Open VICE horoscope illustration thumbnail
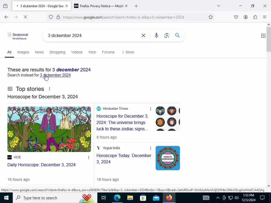The width and height of the screenshot is (271, 203). [x=49, y=129]
